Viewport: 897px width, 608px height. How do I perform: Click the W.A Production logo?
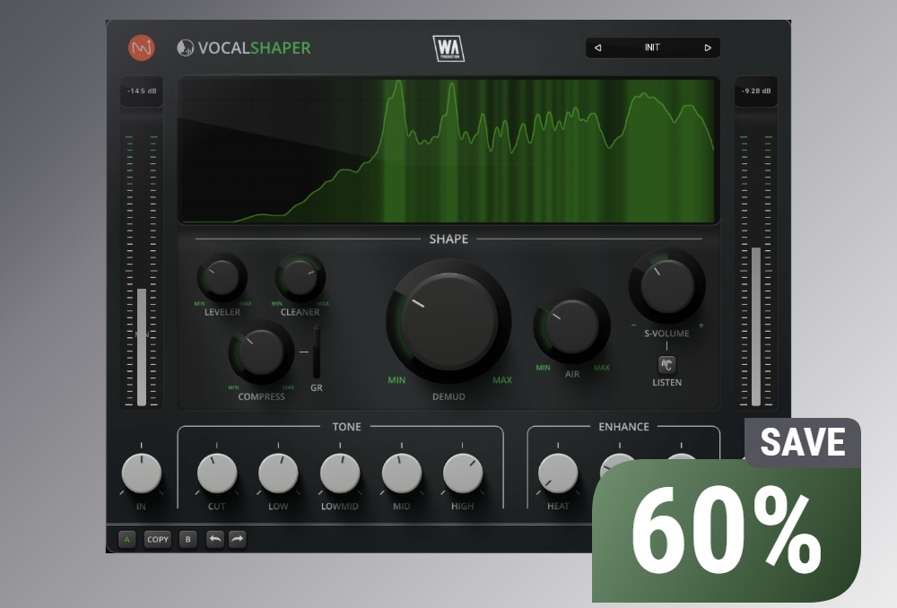click(448, 48)
